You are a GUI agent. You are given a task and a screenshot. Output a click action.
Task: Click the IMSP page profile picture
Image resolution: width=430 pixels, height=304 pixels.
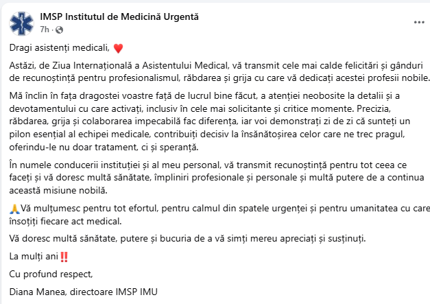(22, 22)
